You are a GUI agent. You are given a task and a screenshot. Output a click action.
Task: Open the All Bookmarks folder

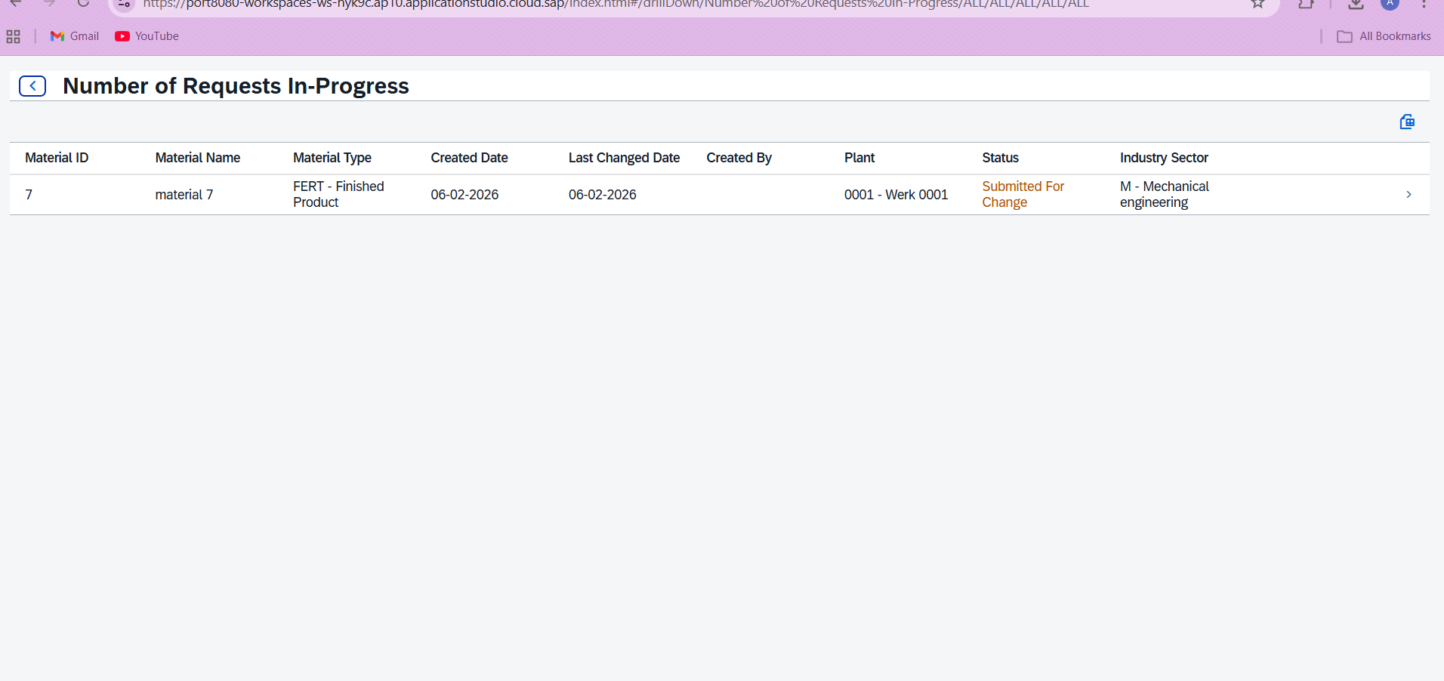tap(1384, 36)
